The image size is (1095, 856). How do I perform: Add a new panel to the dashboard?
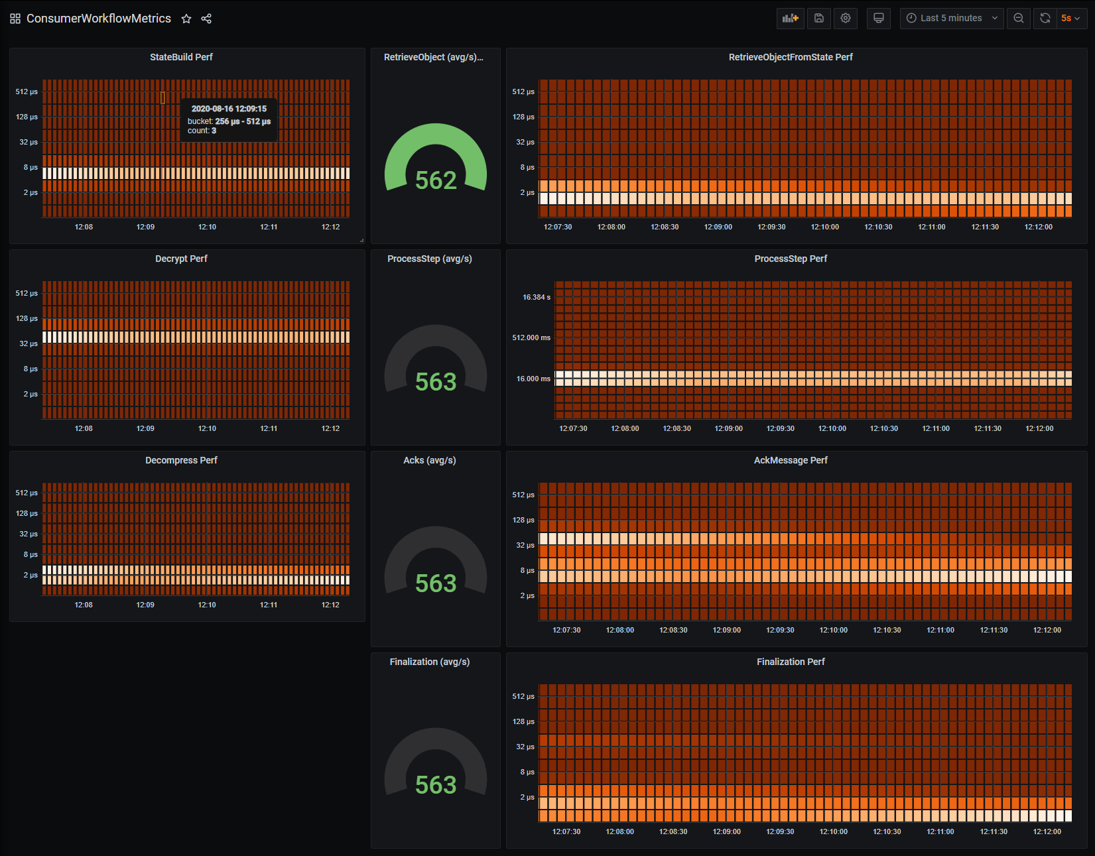790,18
